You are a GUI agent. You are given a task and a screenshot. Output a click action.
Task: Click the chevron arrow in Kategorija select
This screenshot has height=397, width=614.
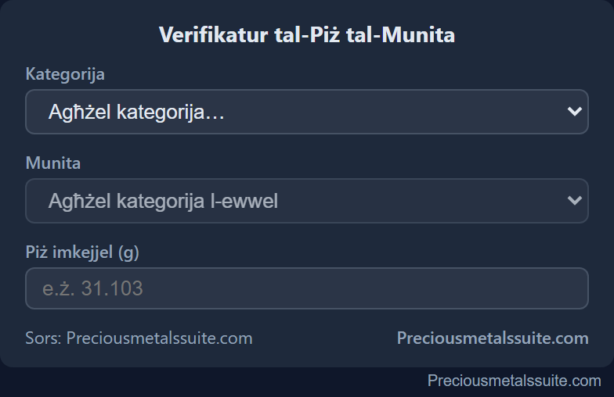(x=574, y=112)
